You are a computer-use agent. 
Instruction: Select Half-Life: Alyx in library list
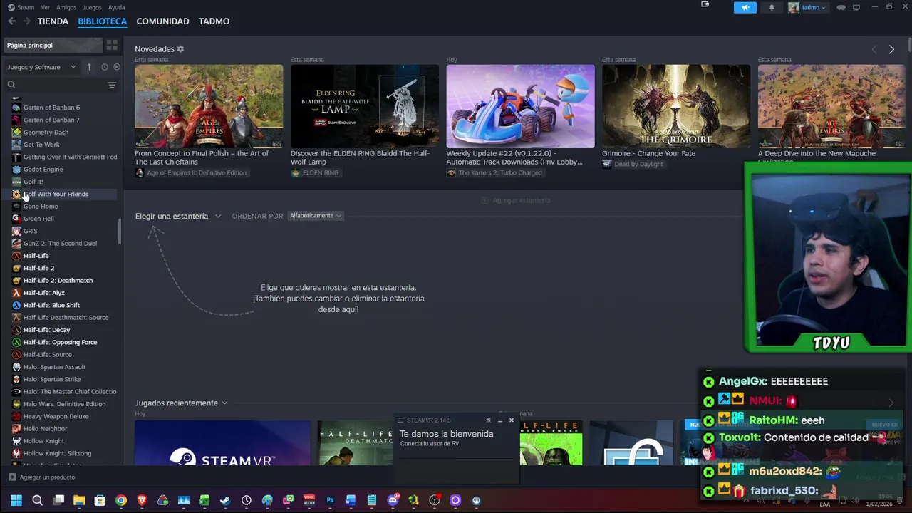click(43, 293)
